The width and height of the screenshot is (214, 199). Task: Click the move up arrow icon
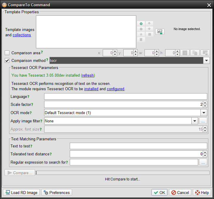click(x=149, y=24)
